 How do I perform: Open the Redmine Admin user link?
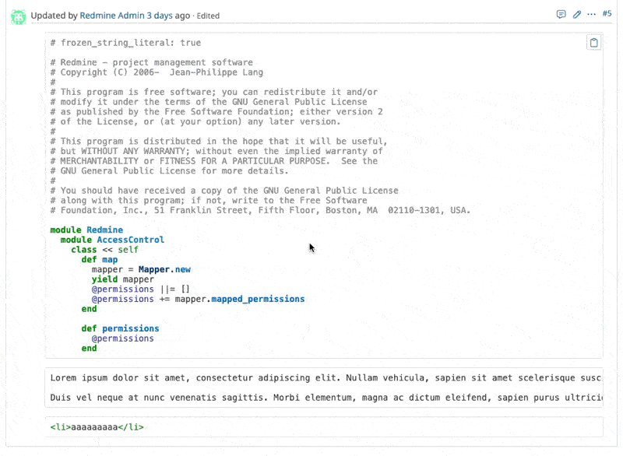click(112, 16)
